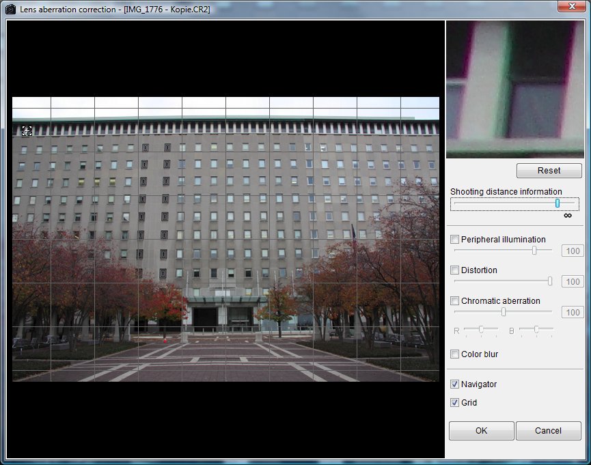Click the Chromatic aberration R slider
Image resolution: width=591 pixels, height=465 pixels.
[x=481, y=330]
